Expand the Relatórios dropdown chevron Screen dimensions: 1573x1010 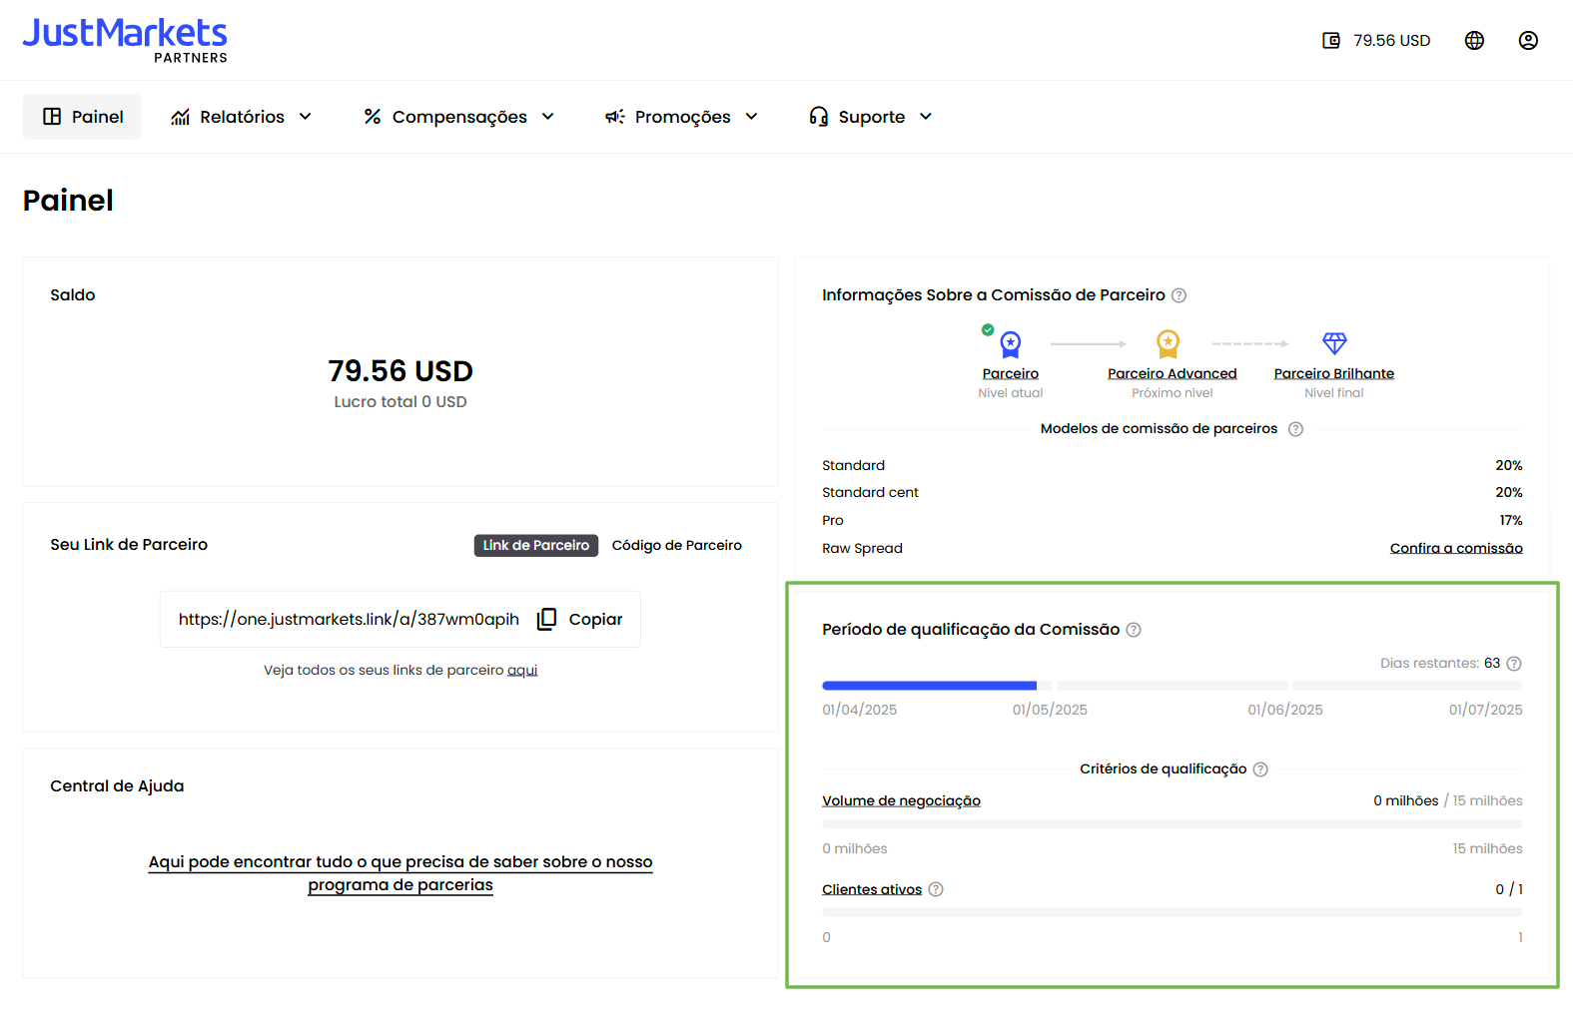(x=306, y=117)
